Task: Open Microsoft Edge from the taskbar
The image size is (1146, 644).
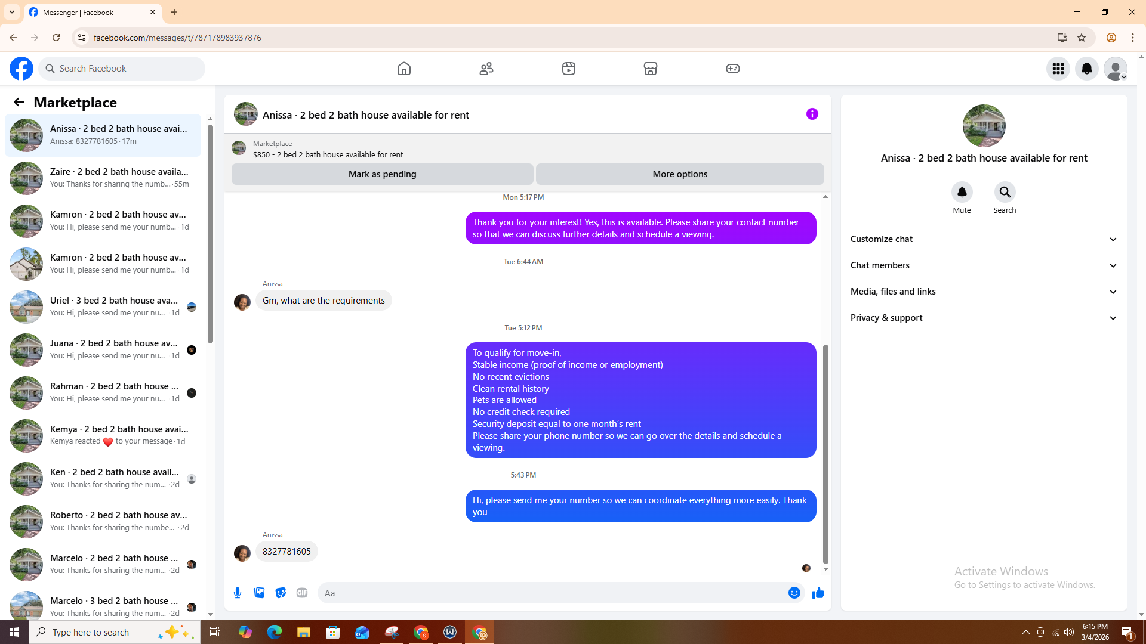Action: coord(275,632)
